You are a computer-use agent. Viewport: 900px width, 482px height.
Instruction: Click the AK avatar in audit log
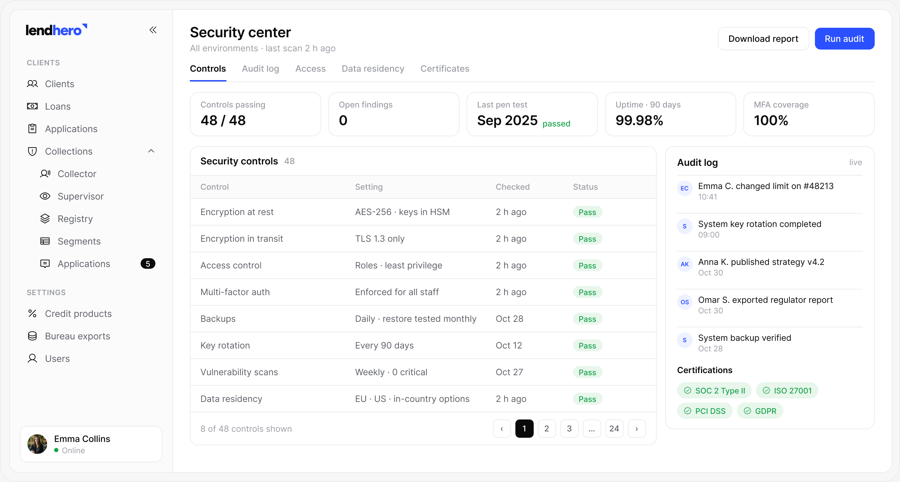684,264
